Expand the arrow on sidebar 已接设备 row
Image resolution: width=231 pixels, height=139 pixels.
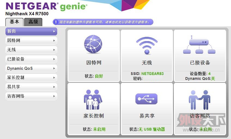54,59
